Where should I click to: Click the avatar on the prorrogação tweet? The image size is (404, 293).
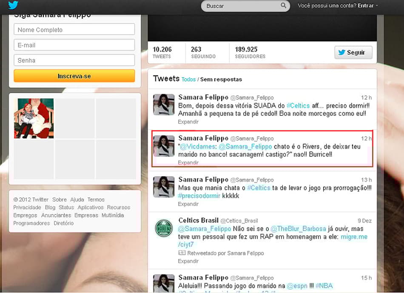coord(164,187)
